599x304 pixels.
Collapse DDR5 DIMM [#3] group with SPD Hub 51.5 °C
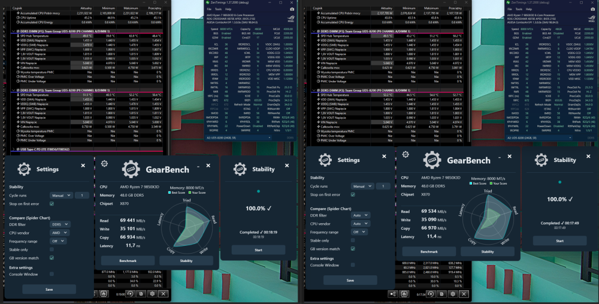13,91
